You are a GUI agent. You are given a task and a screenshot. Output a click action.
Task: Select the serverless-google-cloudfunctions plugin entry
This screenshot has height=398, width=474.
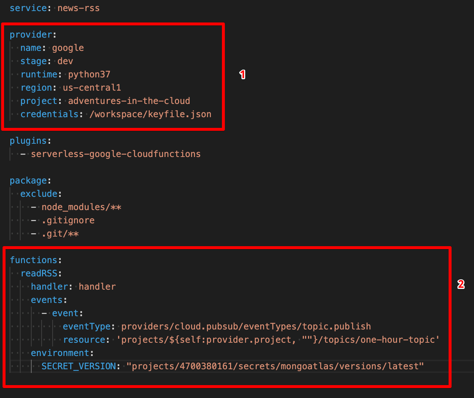tap(116, 154)
